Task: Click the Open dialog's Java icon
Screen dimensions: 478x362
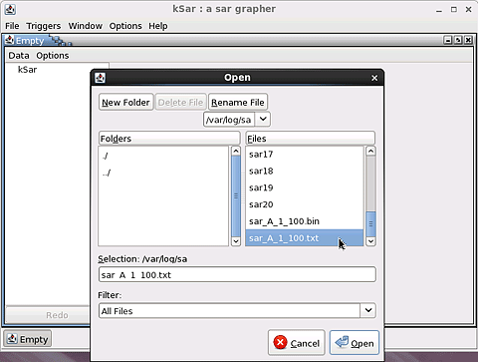Action: coord(100,78)
